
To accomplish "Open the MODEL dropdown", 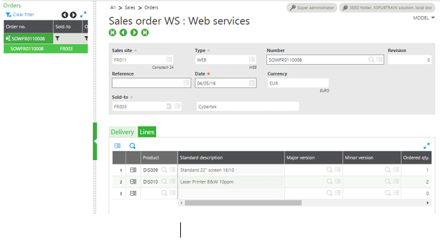I will (x=424, y=18).
